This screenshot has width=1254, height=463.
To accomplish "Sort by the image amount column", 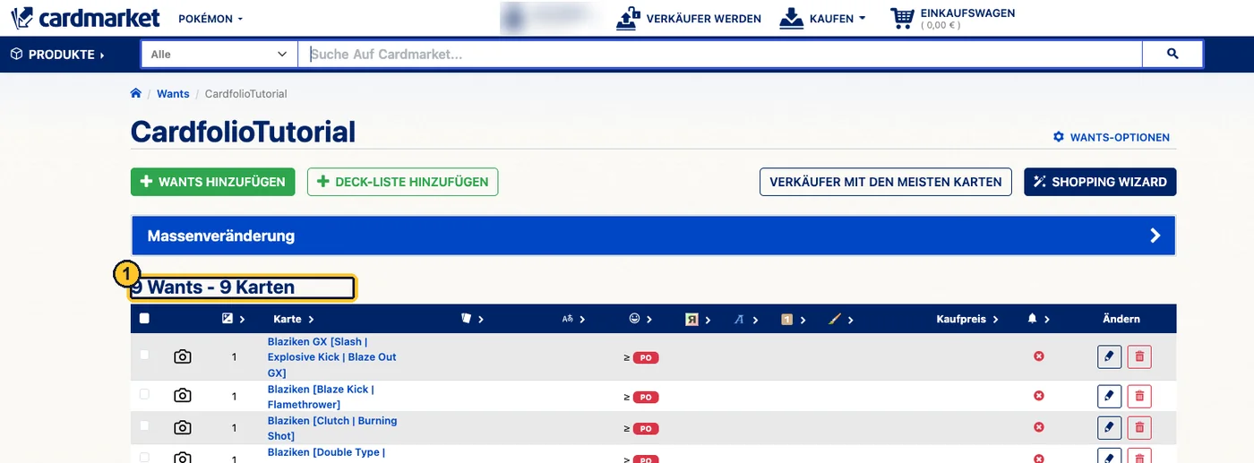I will tap(233, 319).
